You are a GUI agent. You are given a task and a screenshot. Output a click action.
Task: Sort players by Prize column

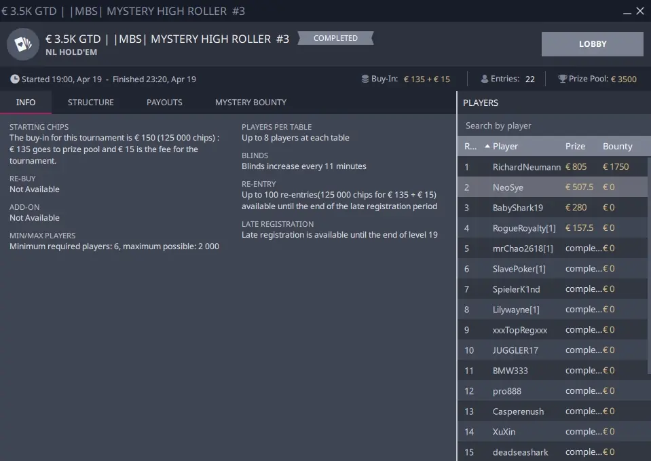(575, 147)
